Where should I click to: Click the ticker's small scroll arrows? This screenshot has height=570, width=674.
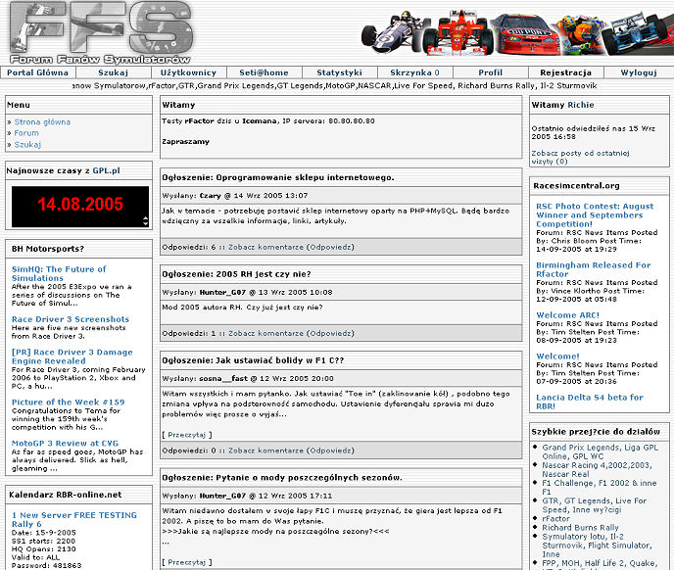click(x=145, y=221)
